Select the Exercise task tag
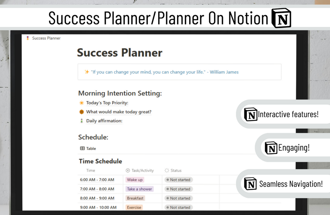 (x=134, y=207)
